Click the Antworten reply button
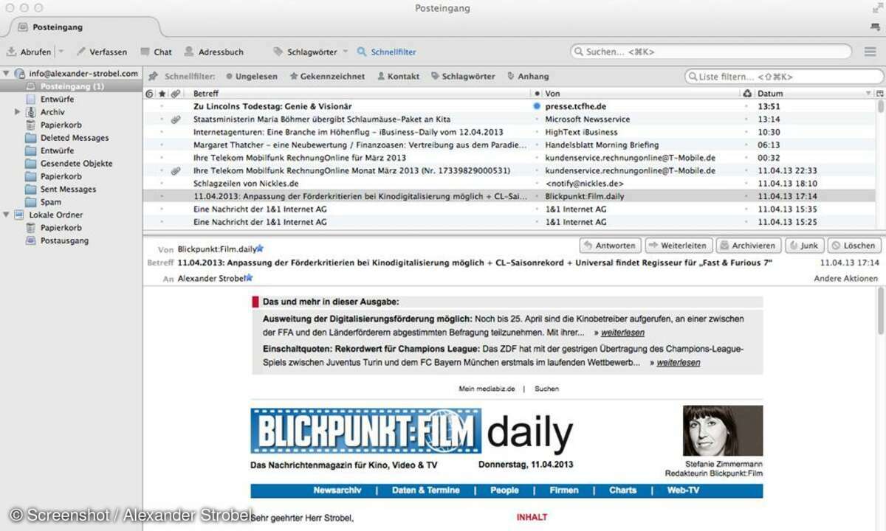 610,246
